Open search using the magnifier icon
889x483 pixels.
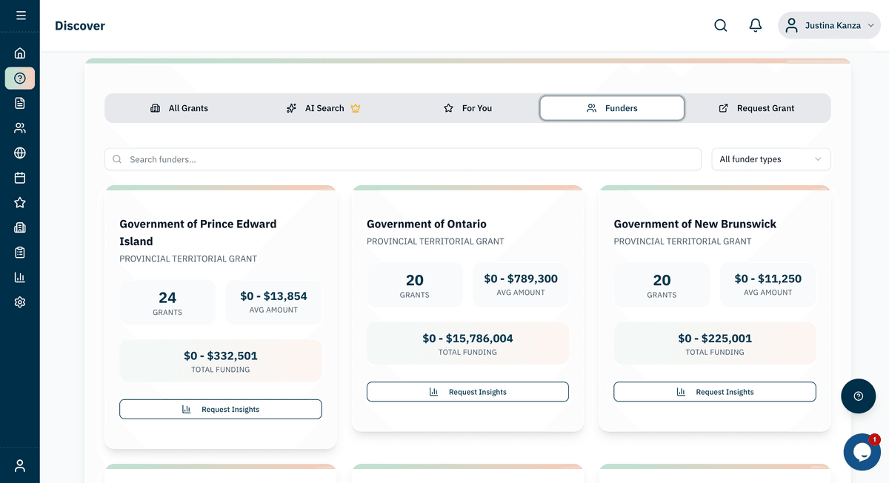[x=720, y=24]
